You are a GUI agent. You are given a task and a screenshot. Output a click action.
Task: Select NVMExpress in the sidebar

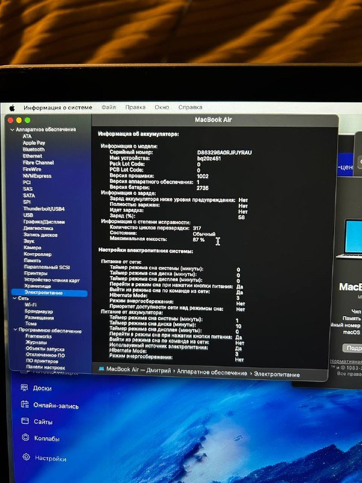[37, 176]
